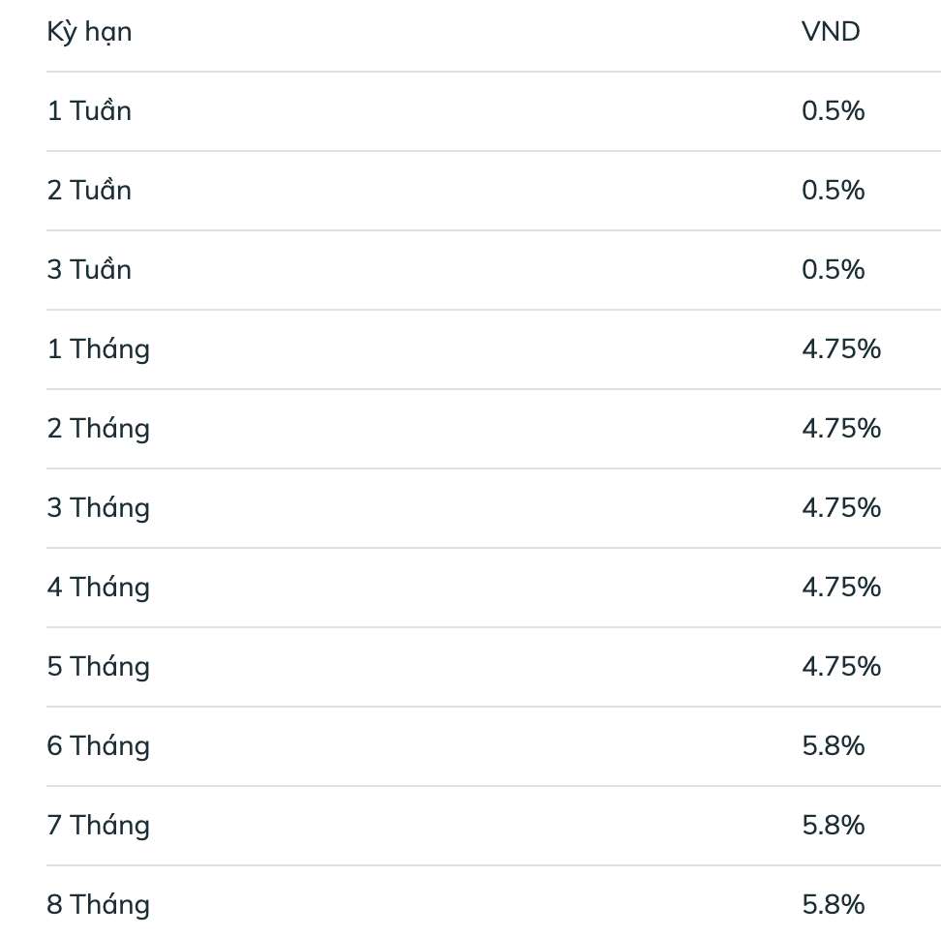Click the rate for 2 Tuần
Viewport: 941px width, 937px height.
point(833,191)
